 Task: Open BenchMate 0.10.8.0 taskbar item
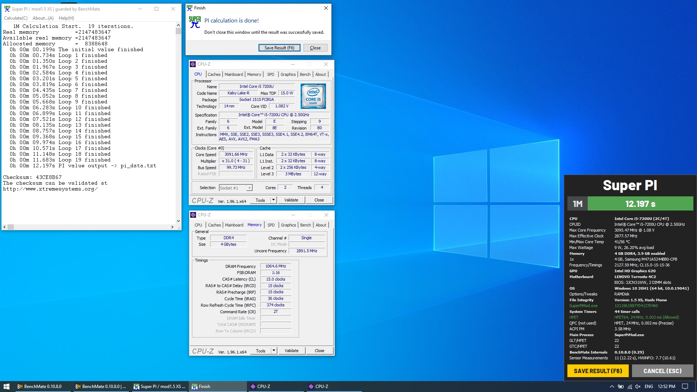pos(42,387)
